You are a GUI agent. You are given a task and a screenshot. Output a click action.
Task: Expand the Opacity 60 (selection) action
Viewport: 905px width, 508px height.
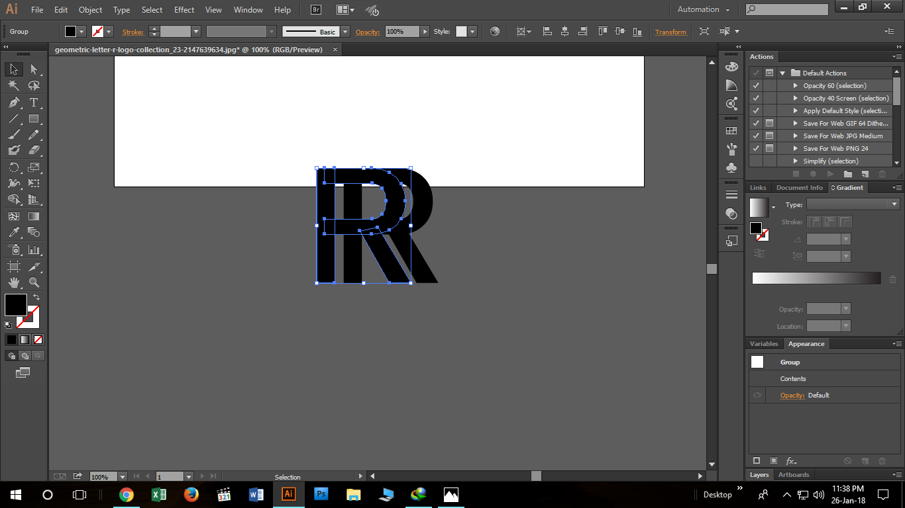point(796,85)
